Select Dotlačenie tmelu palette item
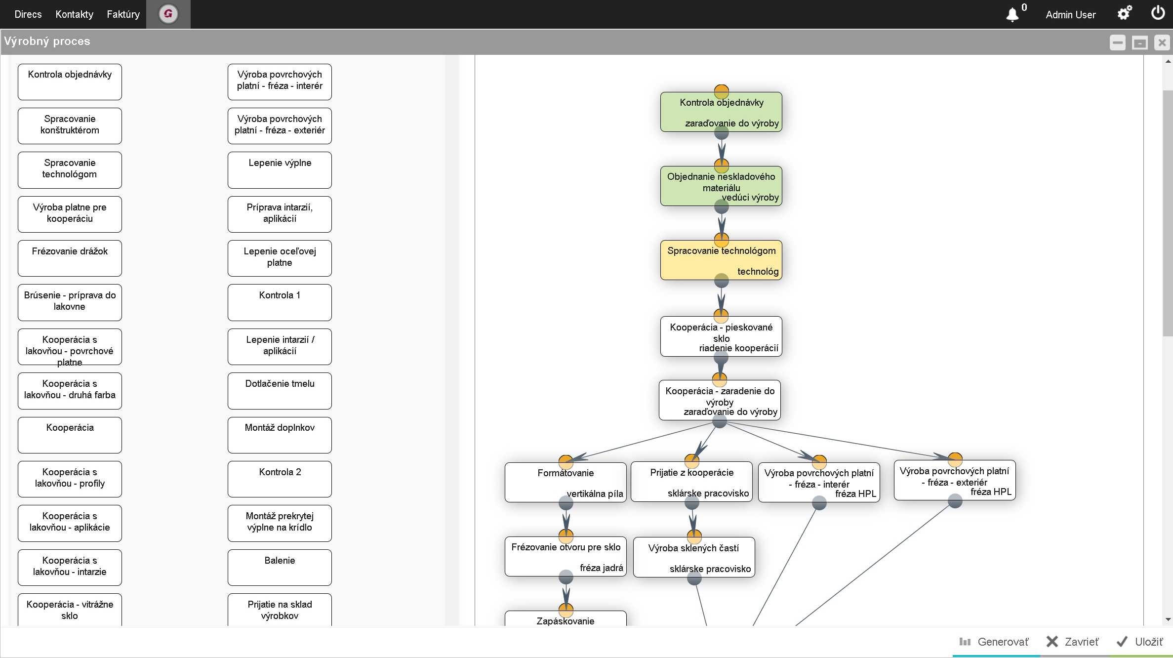Viewport: 1173px width, 658px height. point(280,391)
